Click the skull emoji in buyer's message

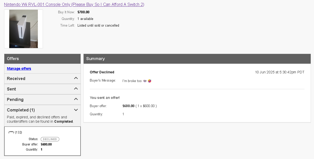pos(145,81)
